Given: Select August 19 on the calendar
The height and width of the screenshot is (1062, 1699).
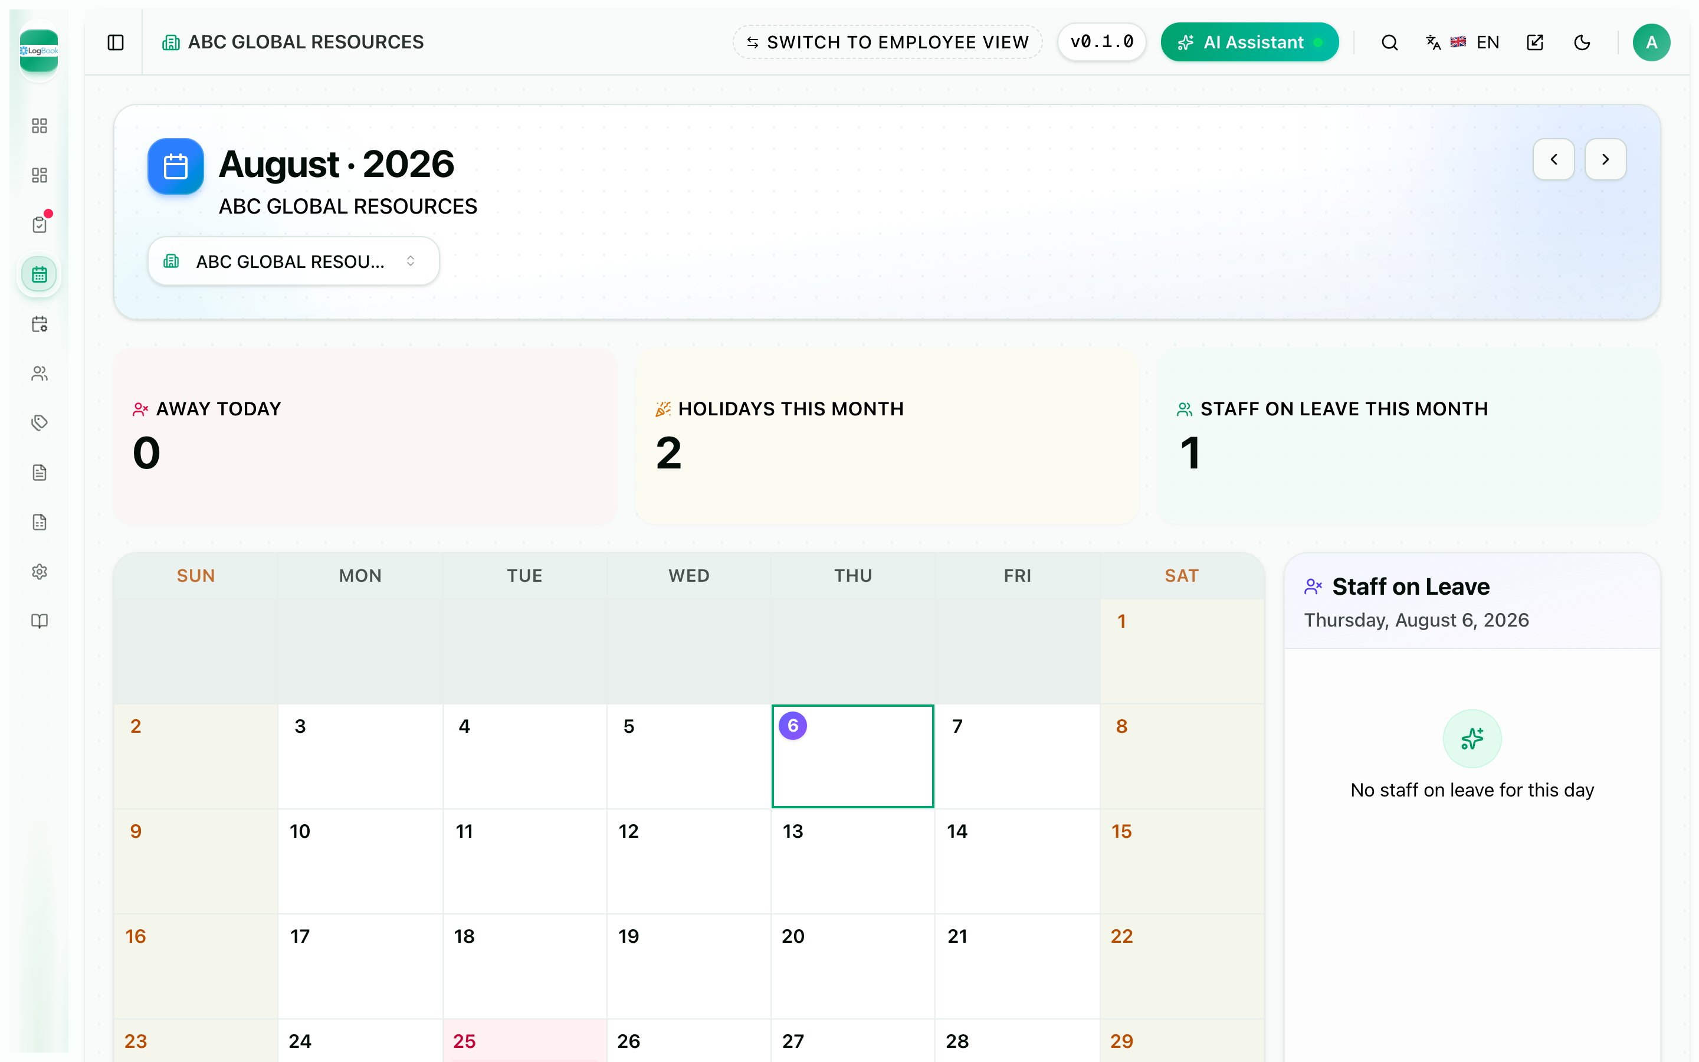Looking at the screenshot, I should coord(688,966).
